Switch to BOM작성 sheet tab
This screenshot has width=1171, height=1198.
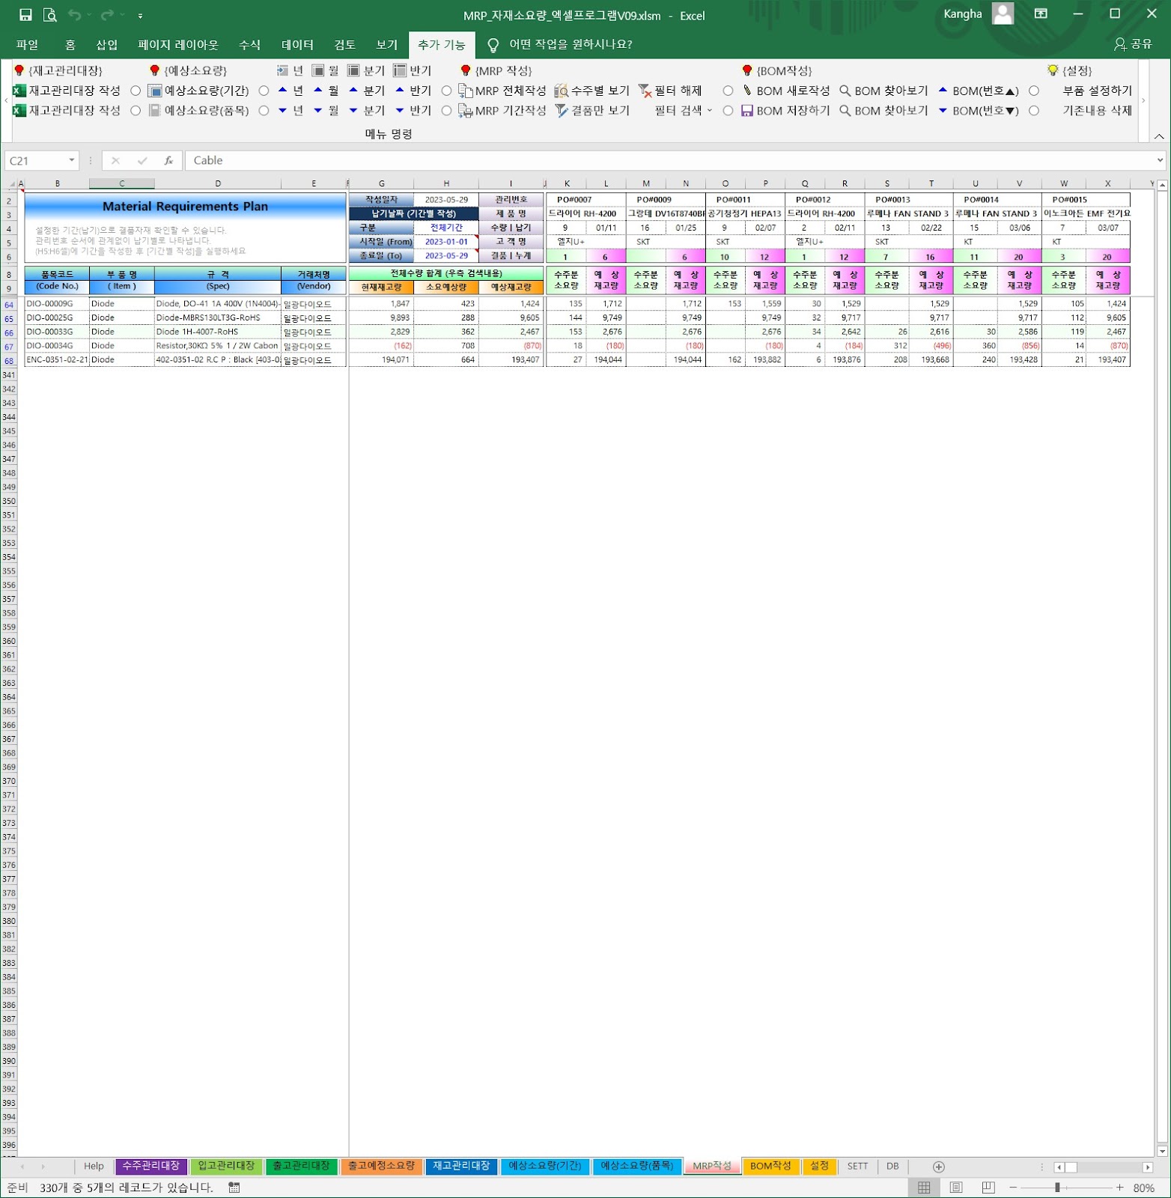click(770, 1167)
